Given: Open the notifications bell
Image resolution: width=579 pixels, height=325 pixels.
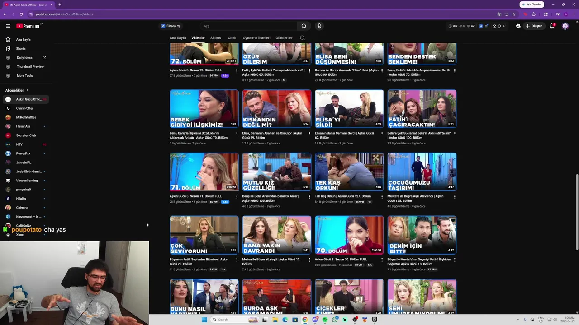Looking at the screenshot, I should pyautogui.click(x=552, y=26).
